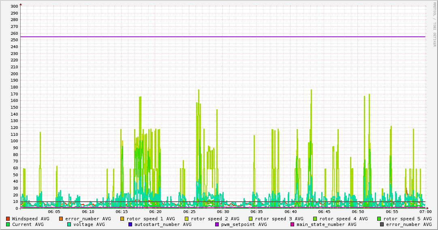This screenshot has width=438, height=230.
Task: Click the purple pwm_setpoint AVG swatch
Action: (x=217, y=224)
